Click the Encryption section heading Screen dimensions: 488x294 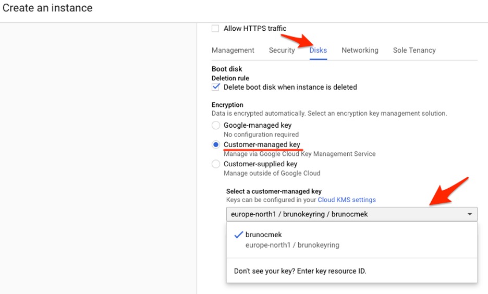227,105
